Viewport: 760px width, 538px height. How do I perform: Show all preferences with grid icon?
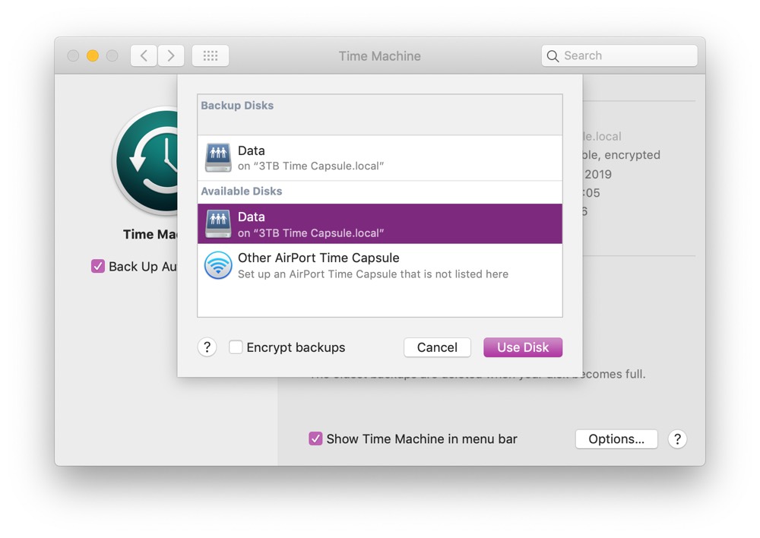tap(211, 55)
